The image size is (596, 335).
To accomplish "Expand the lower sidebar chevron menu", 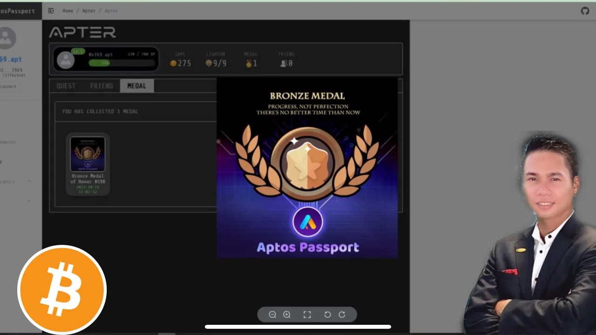I will coord(29,201).
